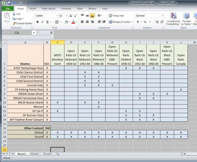Select Top Align icon
The width and height of the screenshot is (197, 162).
point(82,16)
